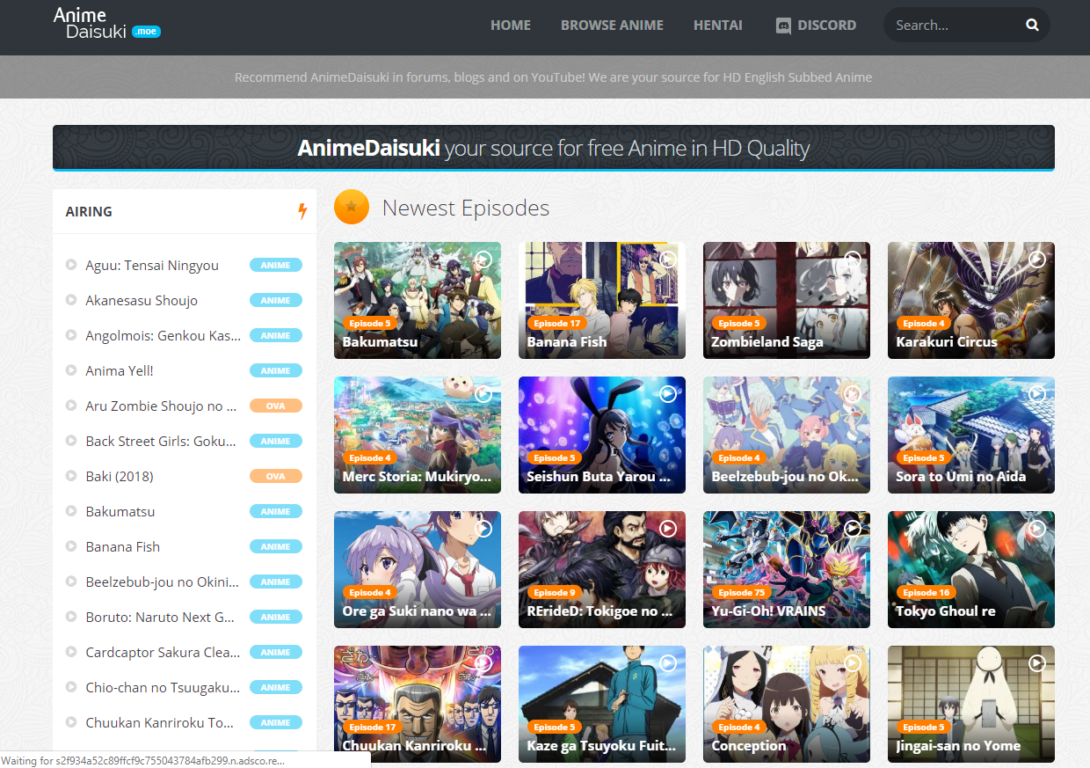Click ANIME tag next to Chuukan Kanriroku To...
This screenshot has height=768, width=1090.
click(276, 722)
